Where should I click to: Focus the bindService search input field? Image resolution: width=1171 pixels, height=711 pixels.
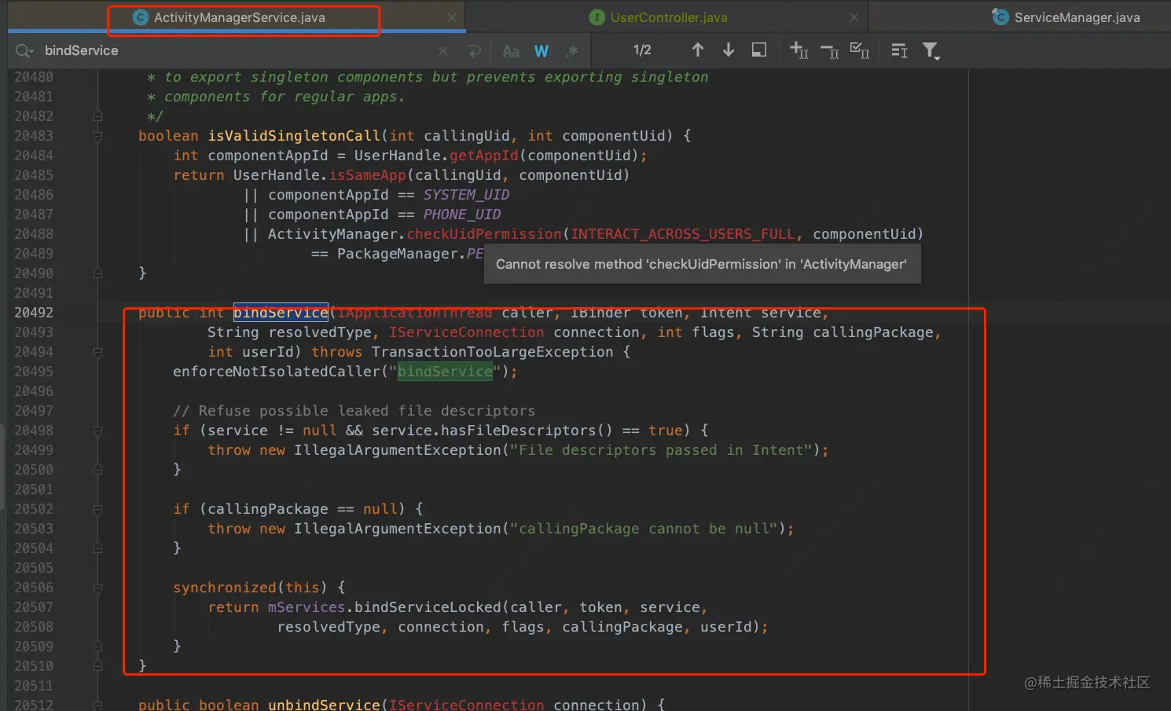pyautogui.click(x=236, y=51)
